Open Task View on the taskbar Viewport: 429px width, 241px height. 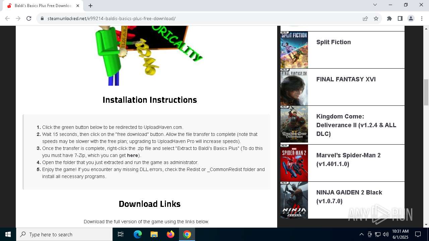pyautogui.click(x=121, y=234)
